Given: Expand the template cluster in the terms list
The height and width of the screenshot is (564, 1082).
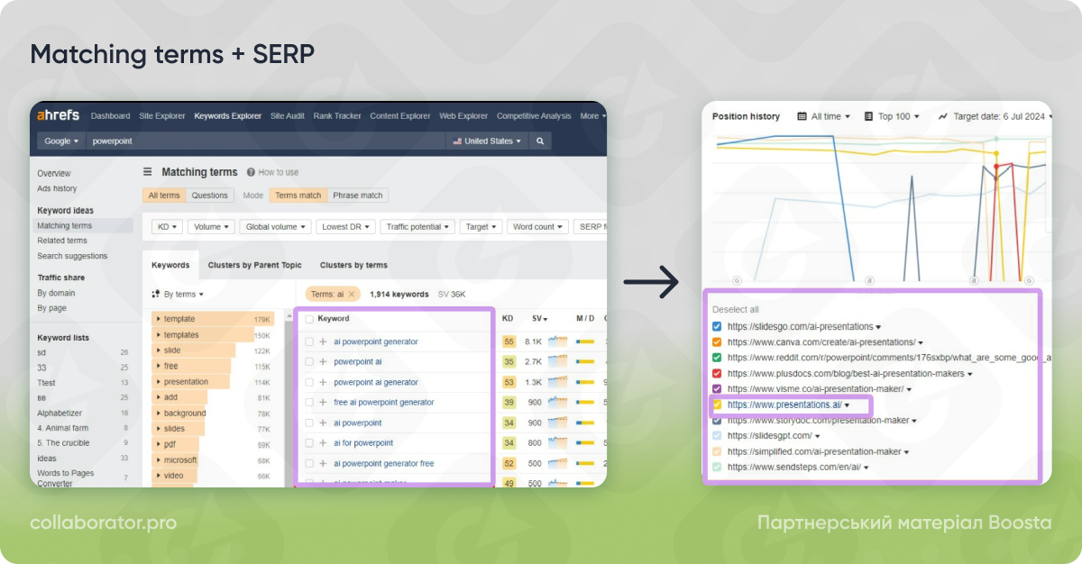Looking at the screenshot, I should (x=158, y=319).
